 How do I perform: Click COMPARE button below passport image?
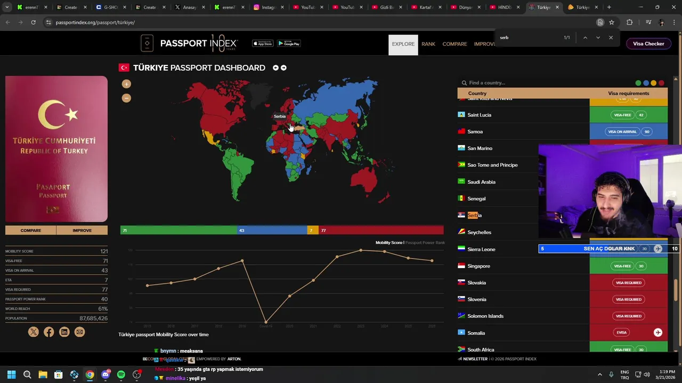click(x=31, y=230)
